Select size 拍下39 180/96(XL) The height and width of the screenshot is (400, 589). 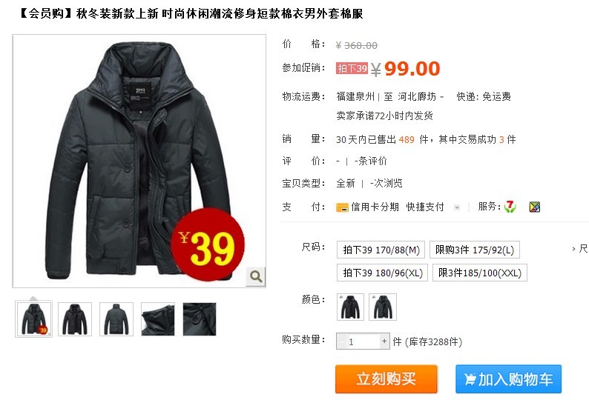click(x=382, y=273)
